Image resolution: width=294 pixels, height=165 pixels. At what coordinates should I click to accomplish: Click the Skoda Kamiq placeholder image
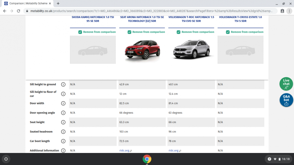coord(93,50)
